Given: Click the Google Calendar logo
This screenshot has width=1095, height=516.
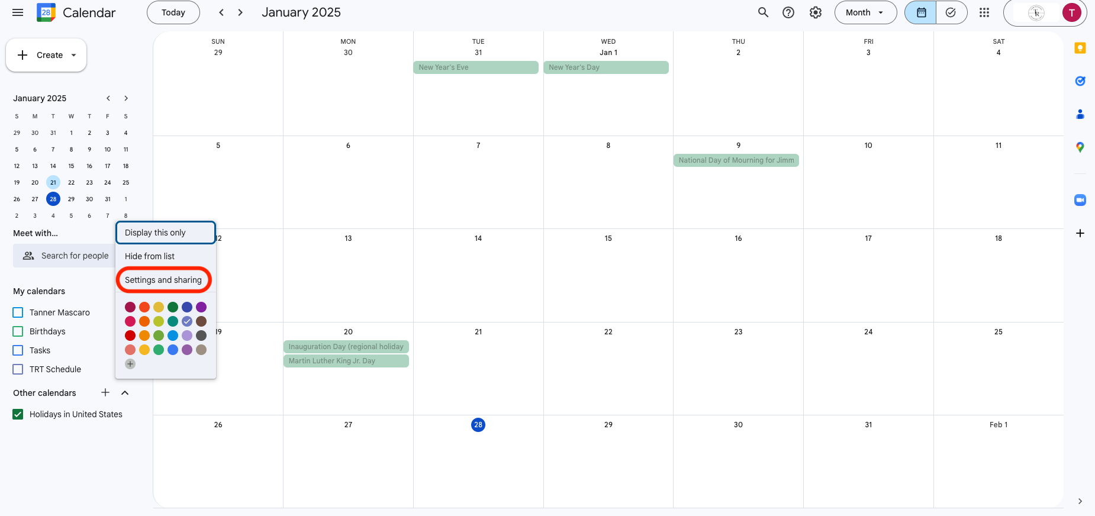Looking at the screenshot, I should 46,12.
